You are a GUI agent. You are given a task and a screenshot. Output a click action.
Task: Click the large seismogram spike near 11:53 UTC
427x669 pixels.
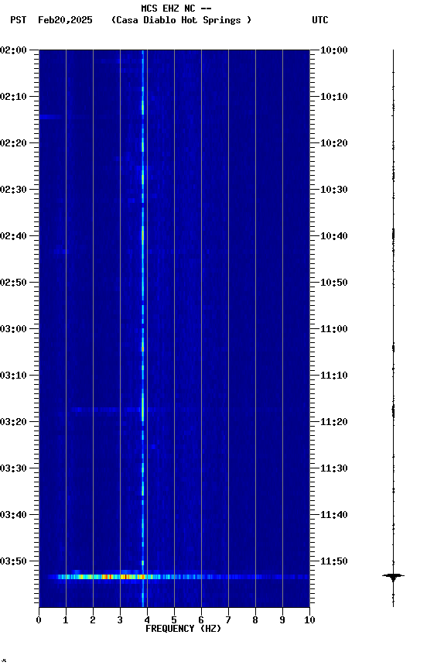[x=393, y=576]
